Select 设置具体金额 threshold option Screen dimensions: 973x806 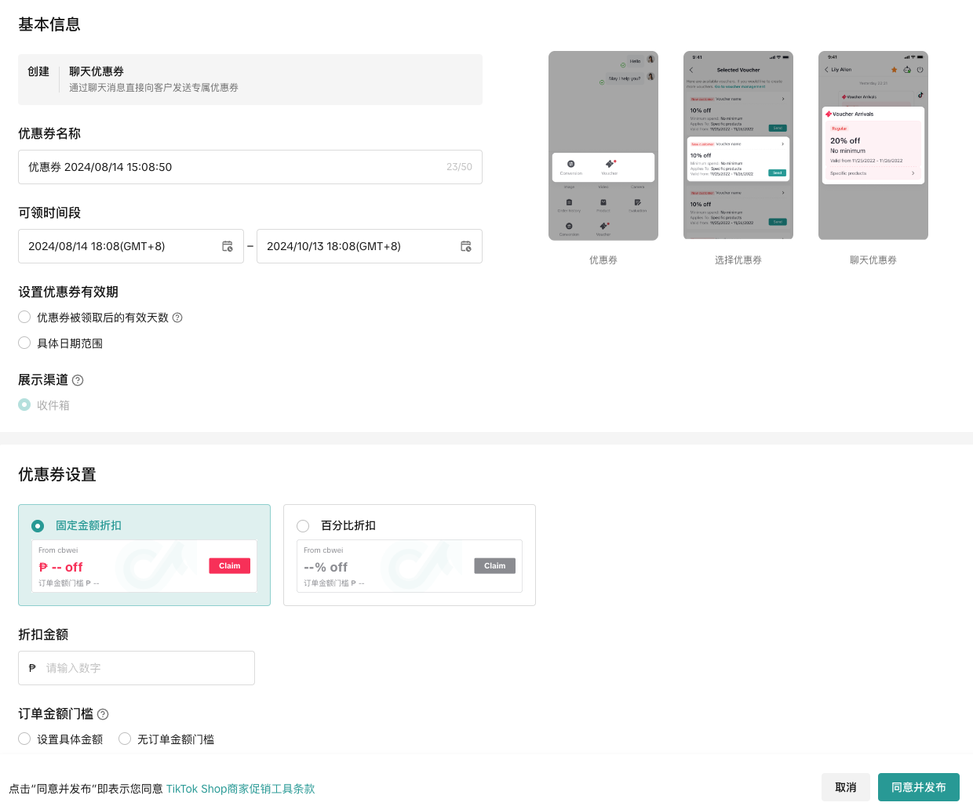(x=24, y=739)
